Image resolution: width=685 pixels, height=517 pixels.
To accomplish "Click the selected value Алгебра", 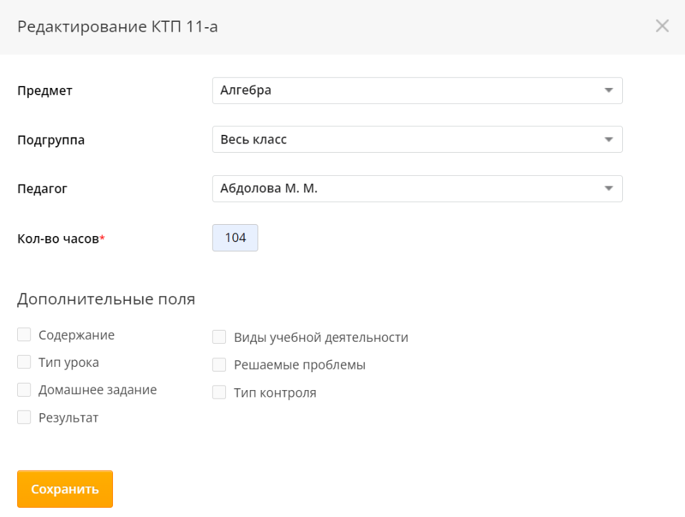I will pos(246,91).
